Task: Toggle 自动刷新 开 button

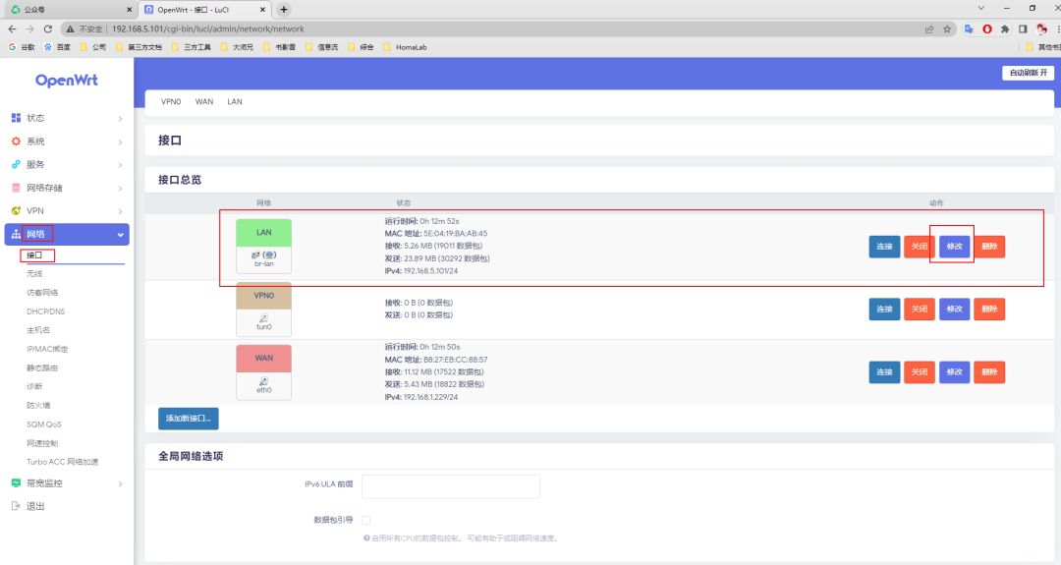Action: [x=1028, y=73]
